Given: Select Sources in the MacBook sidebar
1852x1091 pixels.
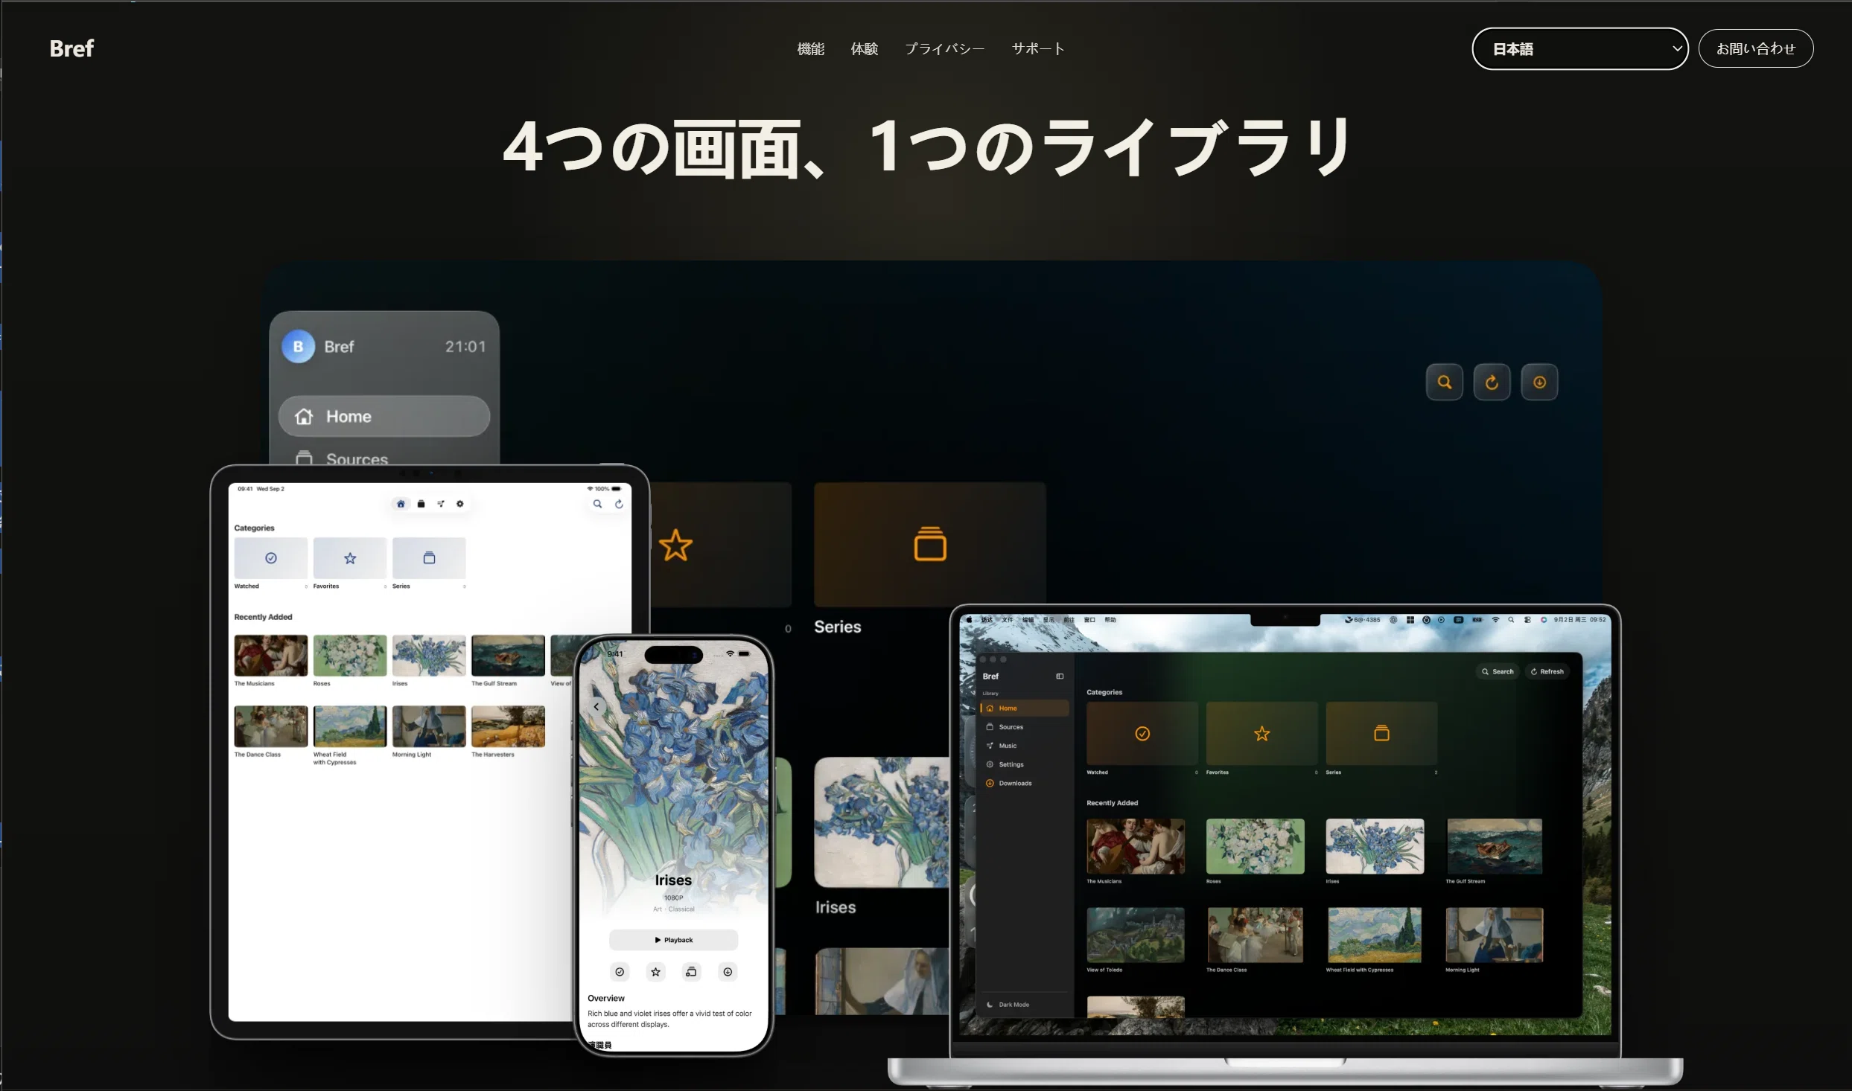Looking at the screenshot, I should coord(1025,727).
